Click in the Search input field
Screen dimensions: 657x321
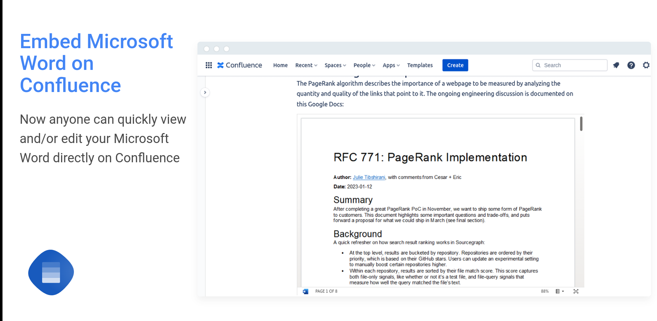point(570,65)
